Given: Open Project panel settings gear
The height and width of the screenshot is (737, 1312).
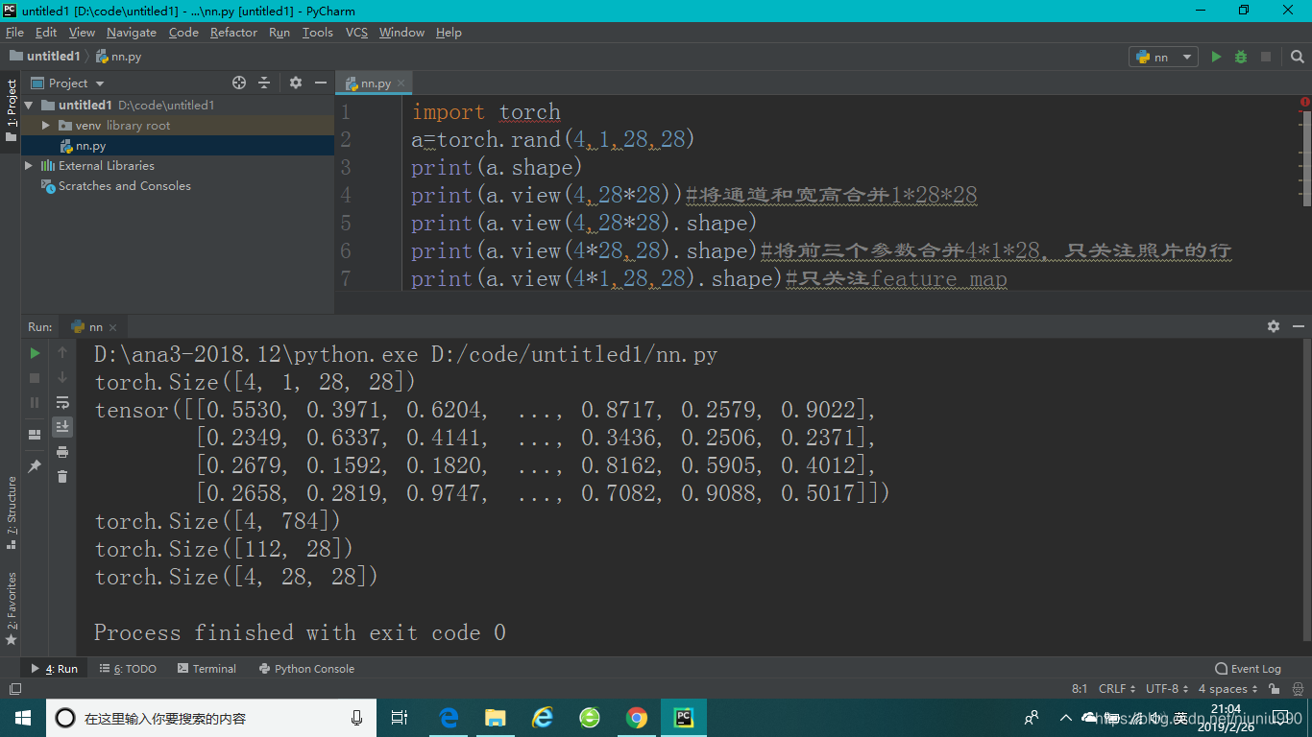Looking at the screenshot, I should tap(296, 83).
